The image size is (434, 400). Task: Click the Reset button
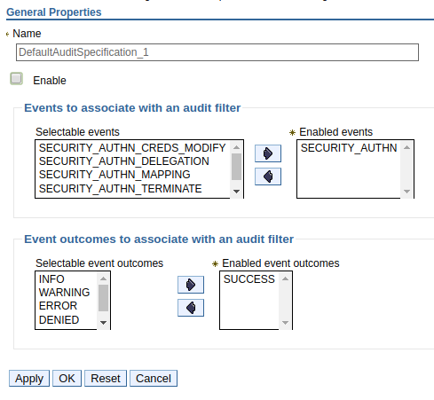click(106, 378)
